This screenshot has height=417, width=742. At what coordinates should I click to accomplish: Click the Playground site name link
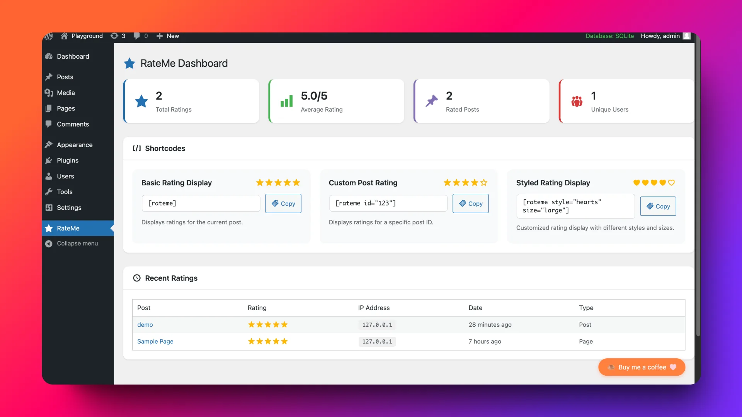tap(87, 36)
